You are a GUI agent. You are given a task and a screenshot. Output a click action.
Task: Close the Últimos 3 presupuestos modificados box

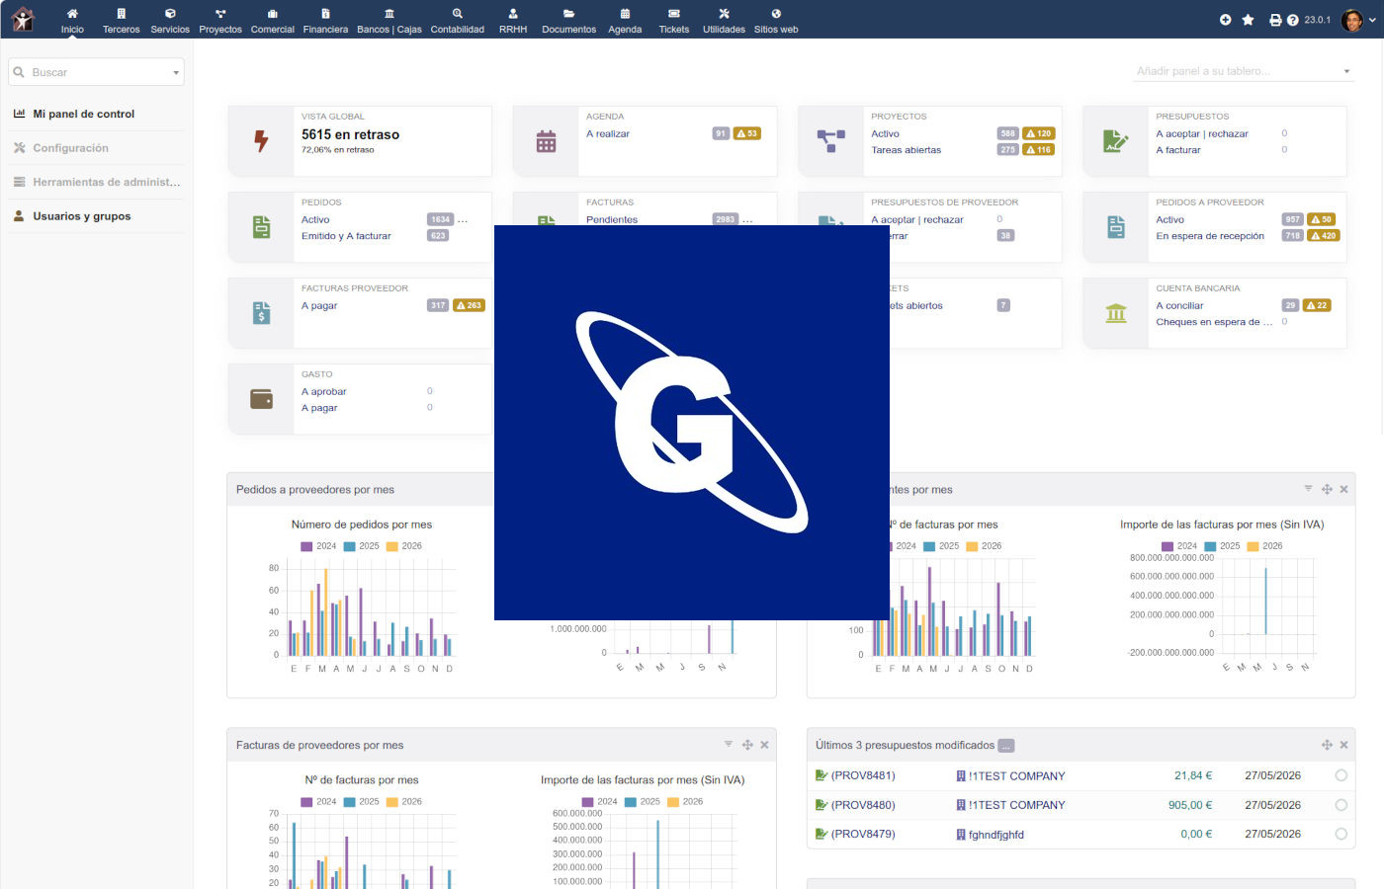coord(1343,745)
